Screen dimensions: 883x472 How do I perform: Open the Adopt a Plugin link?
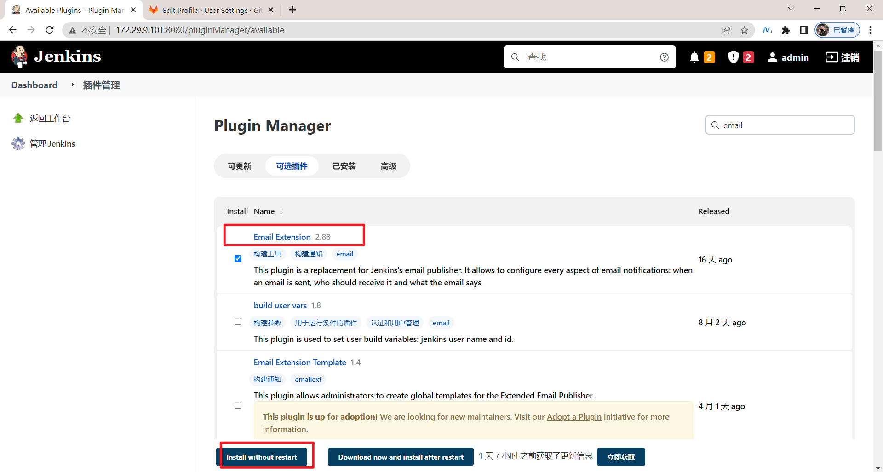click(574, 417)
